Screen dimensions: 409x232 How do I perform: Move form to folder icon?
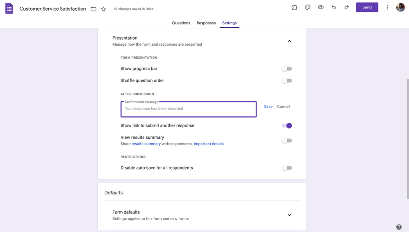pyautogui.click(x=93, y=9)
